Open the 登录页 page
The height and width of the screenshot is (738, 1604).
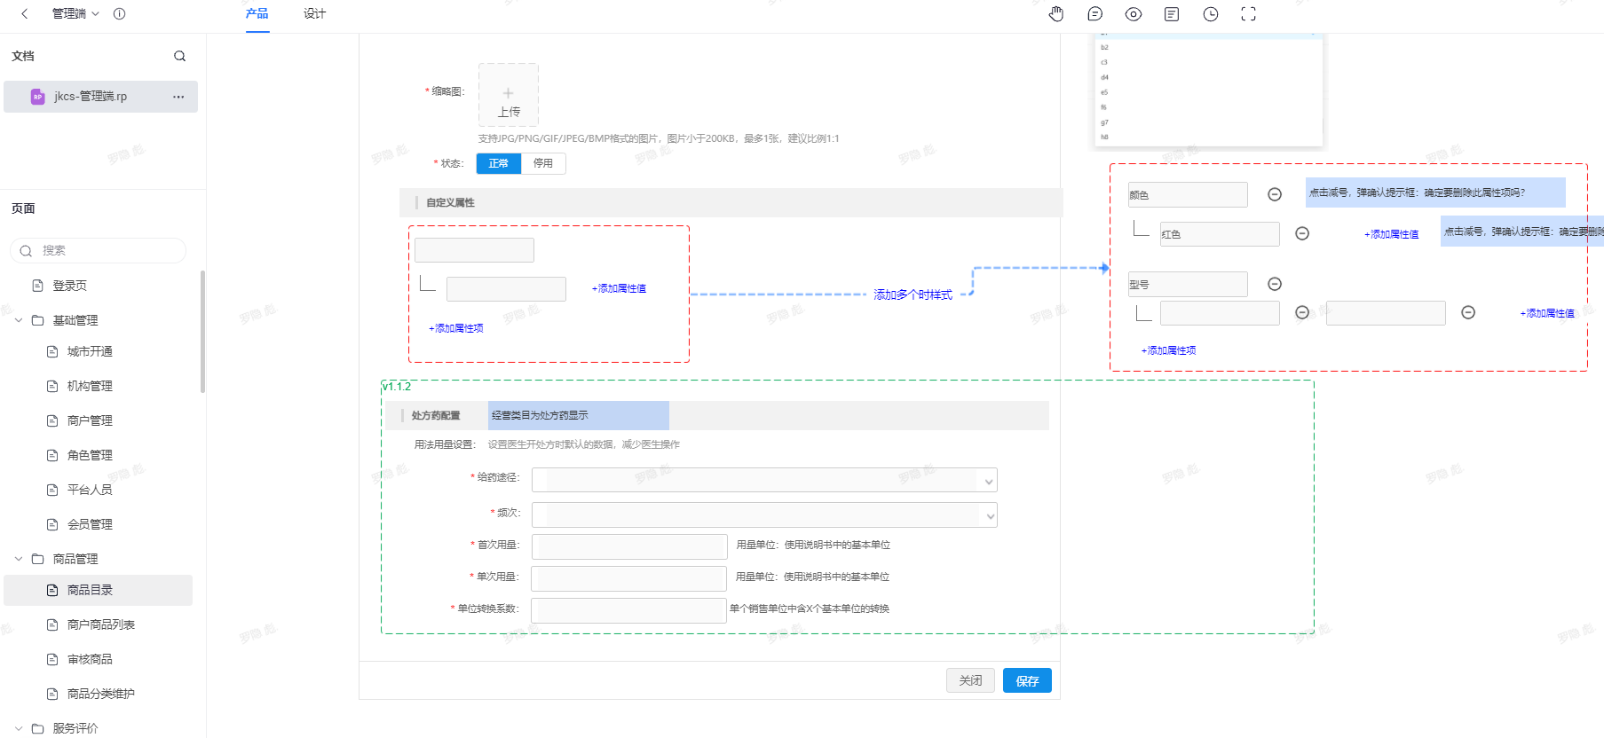click(69, 286)
